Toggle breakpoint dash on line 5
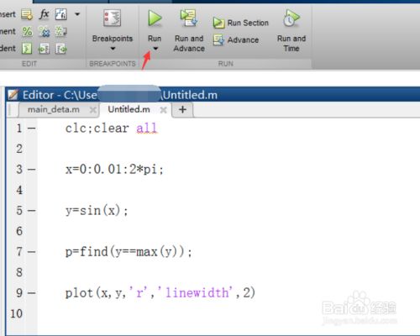The height and width of the screenshot is (336, 420). click(32, 211)
